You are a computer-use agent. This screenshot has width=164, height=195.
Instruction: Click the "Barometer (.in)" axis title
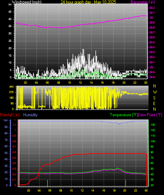coord(143,2)
